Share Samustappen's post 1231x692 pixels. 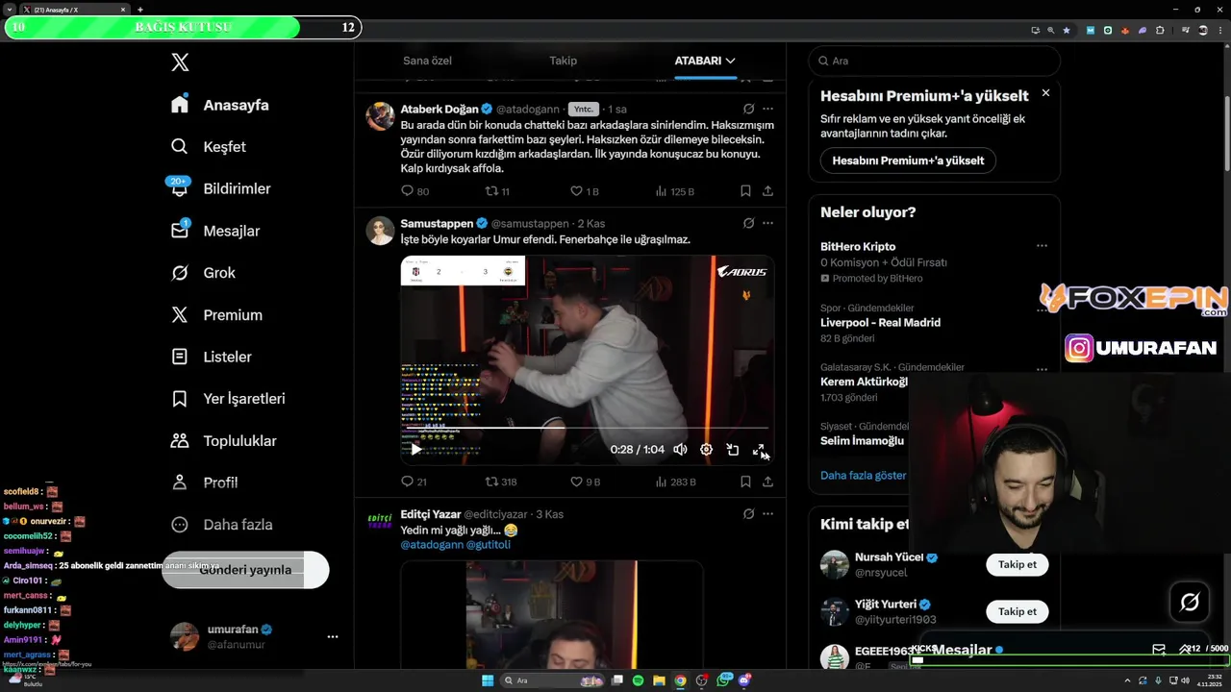coord(767,482)
